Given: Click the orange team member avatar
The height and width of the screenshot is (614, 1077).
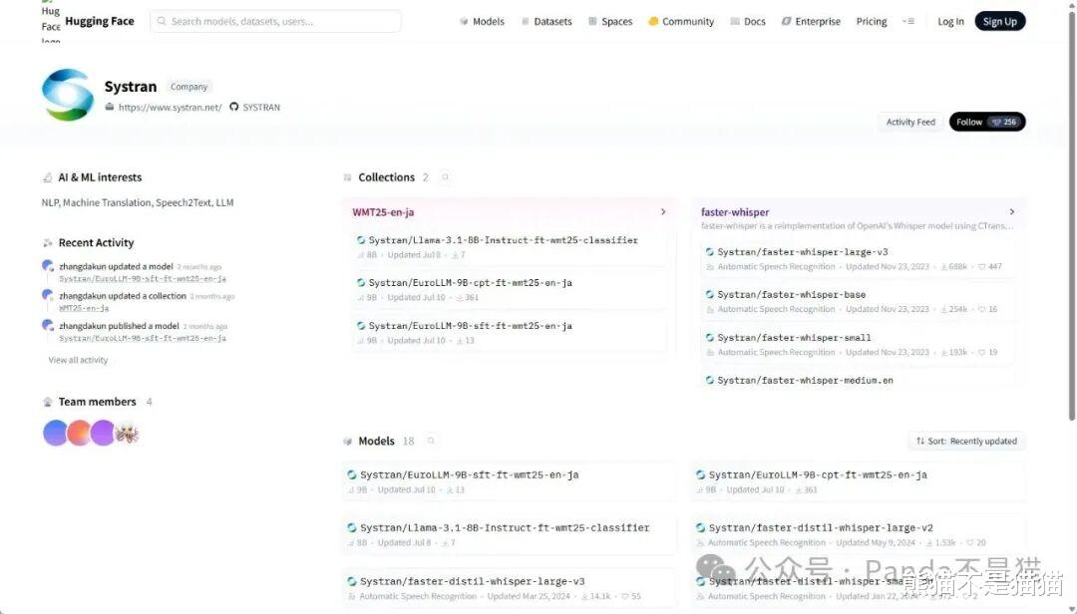Looking at the screenshot, I should pos(79,434).
